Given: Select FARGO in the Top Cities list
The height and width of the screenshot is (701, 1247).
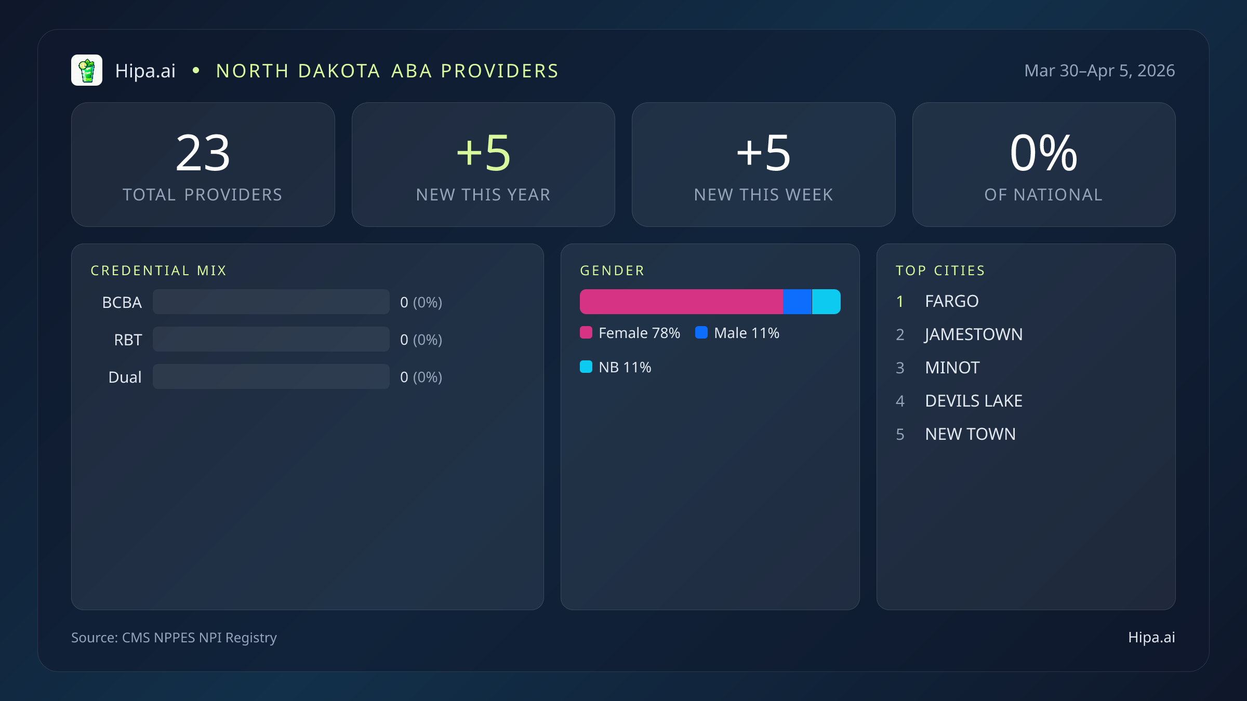Looking at the screenshot, I should [x=951, y=301].
